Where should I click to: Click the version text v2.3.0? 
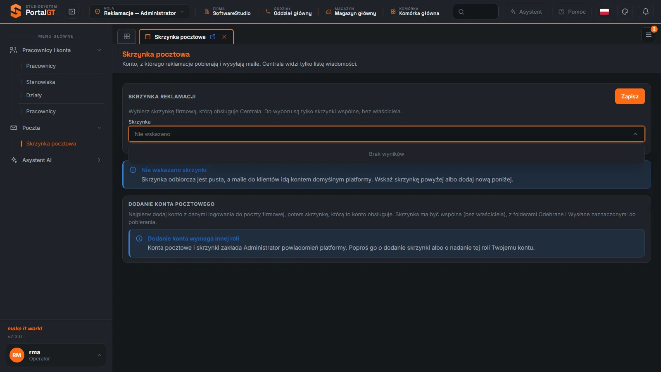point(15,336)
